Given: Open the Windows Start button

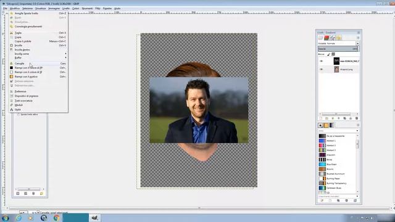Looking at the screenshot, I should tap(6, 218).
